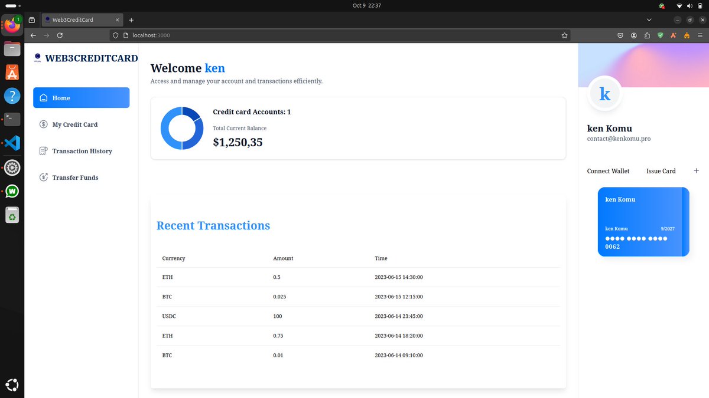Click Credit card Accounts: 1 text
The width and height of the screenshot is (709, 398).
[x=252, y=112]
